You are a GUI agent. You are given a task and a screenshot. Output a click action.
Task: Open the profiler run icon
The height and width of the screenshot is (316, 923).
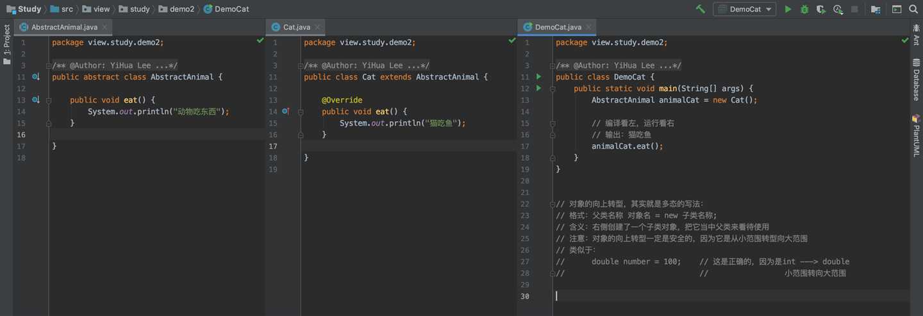[838, 9]
